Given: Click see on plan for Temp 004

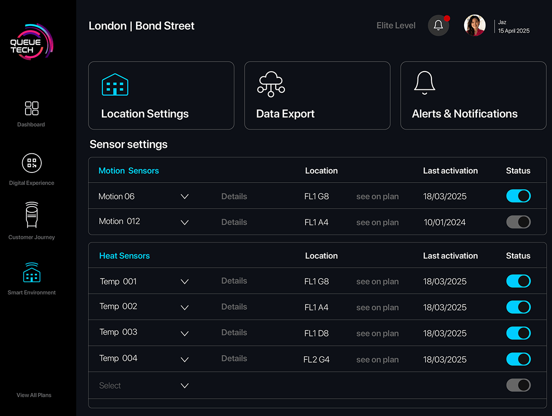Looking at the screenshot, I should click(x=377, y=359).
